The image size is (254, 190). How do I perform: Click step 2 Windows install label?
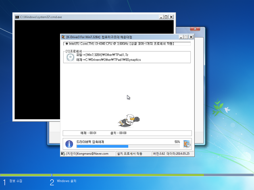tap(67, 181)
